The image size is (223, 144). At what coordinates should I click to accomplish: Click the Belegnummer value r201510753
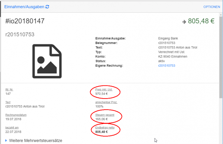click(x=167, y=43)
